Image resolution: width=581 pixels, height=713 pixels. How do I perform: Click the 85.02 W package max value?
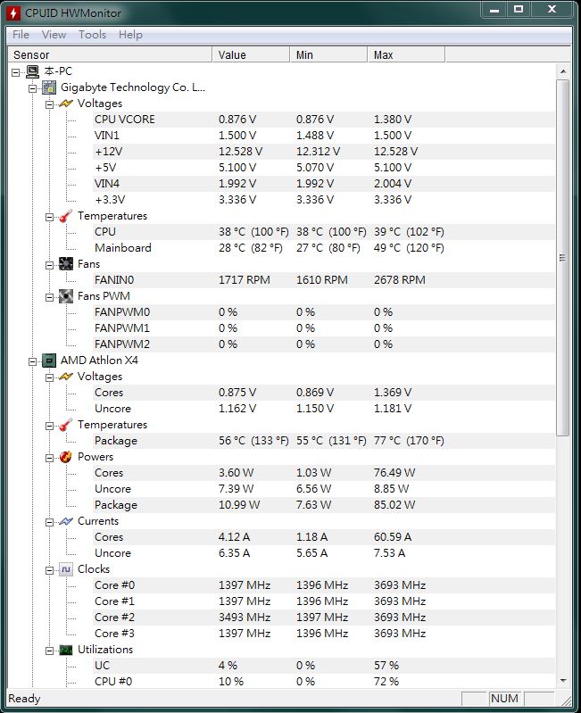(394, 505)
